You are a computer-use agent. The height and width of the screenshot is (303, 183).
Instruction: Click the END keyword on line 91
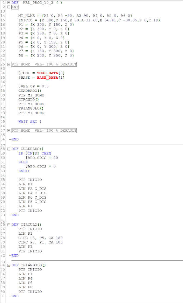(x=15, y=296)
